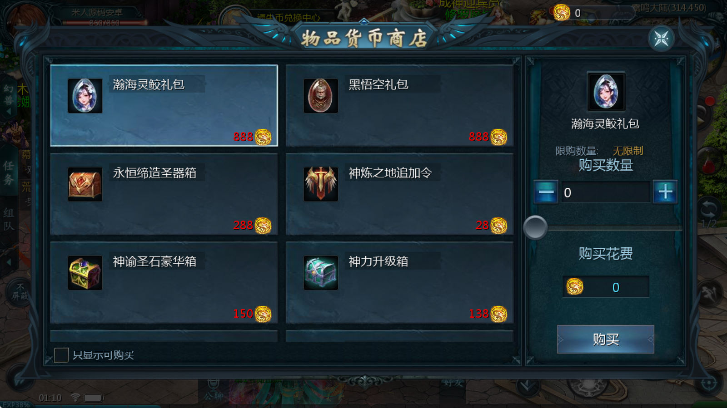Expand the lower left sidebar arrow

[x=8, y=262]
